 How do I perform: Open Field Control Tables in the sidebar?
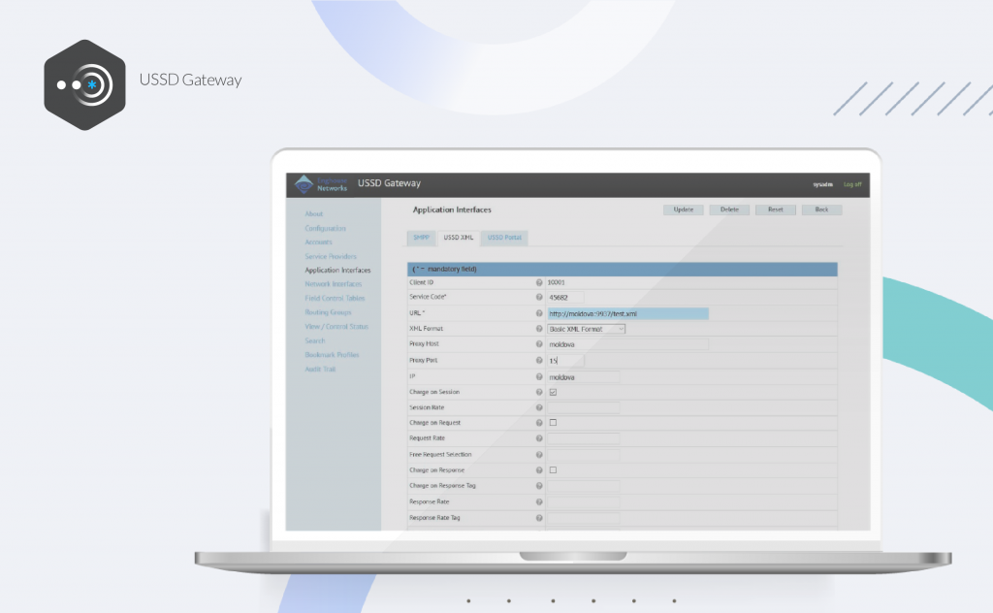[x=335, y=299]
